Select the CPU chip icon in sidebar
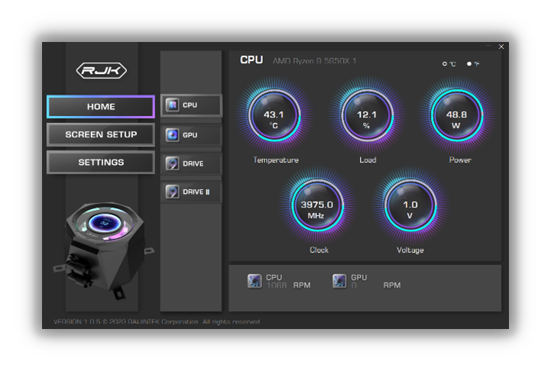This screenshot has width=551, height=371. coord(173,105)
